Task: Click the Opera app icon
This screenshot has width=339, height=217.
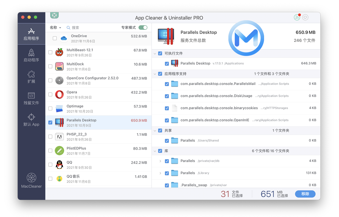Action: click(59, 95)
